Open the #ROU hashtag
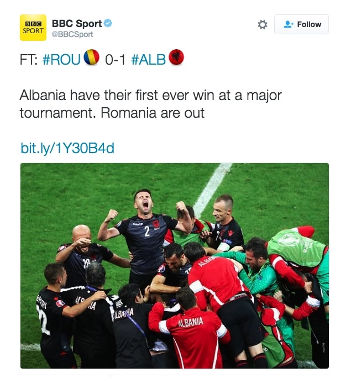 click(x=61, y=59)
